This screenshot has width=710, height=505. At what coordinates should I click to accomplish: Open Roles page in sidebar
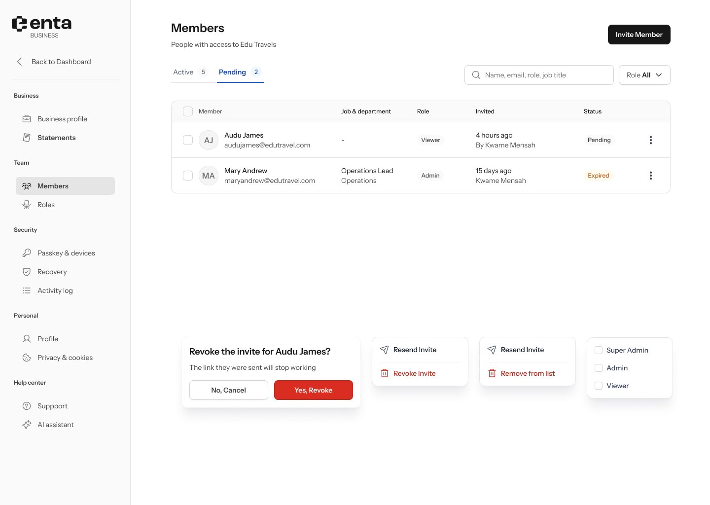tap(65, 205)
